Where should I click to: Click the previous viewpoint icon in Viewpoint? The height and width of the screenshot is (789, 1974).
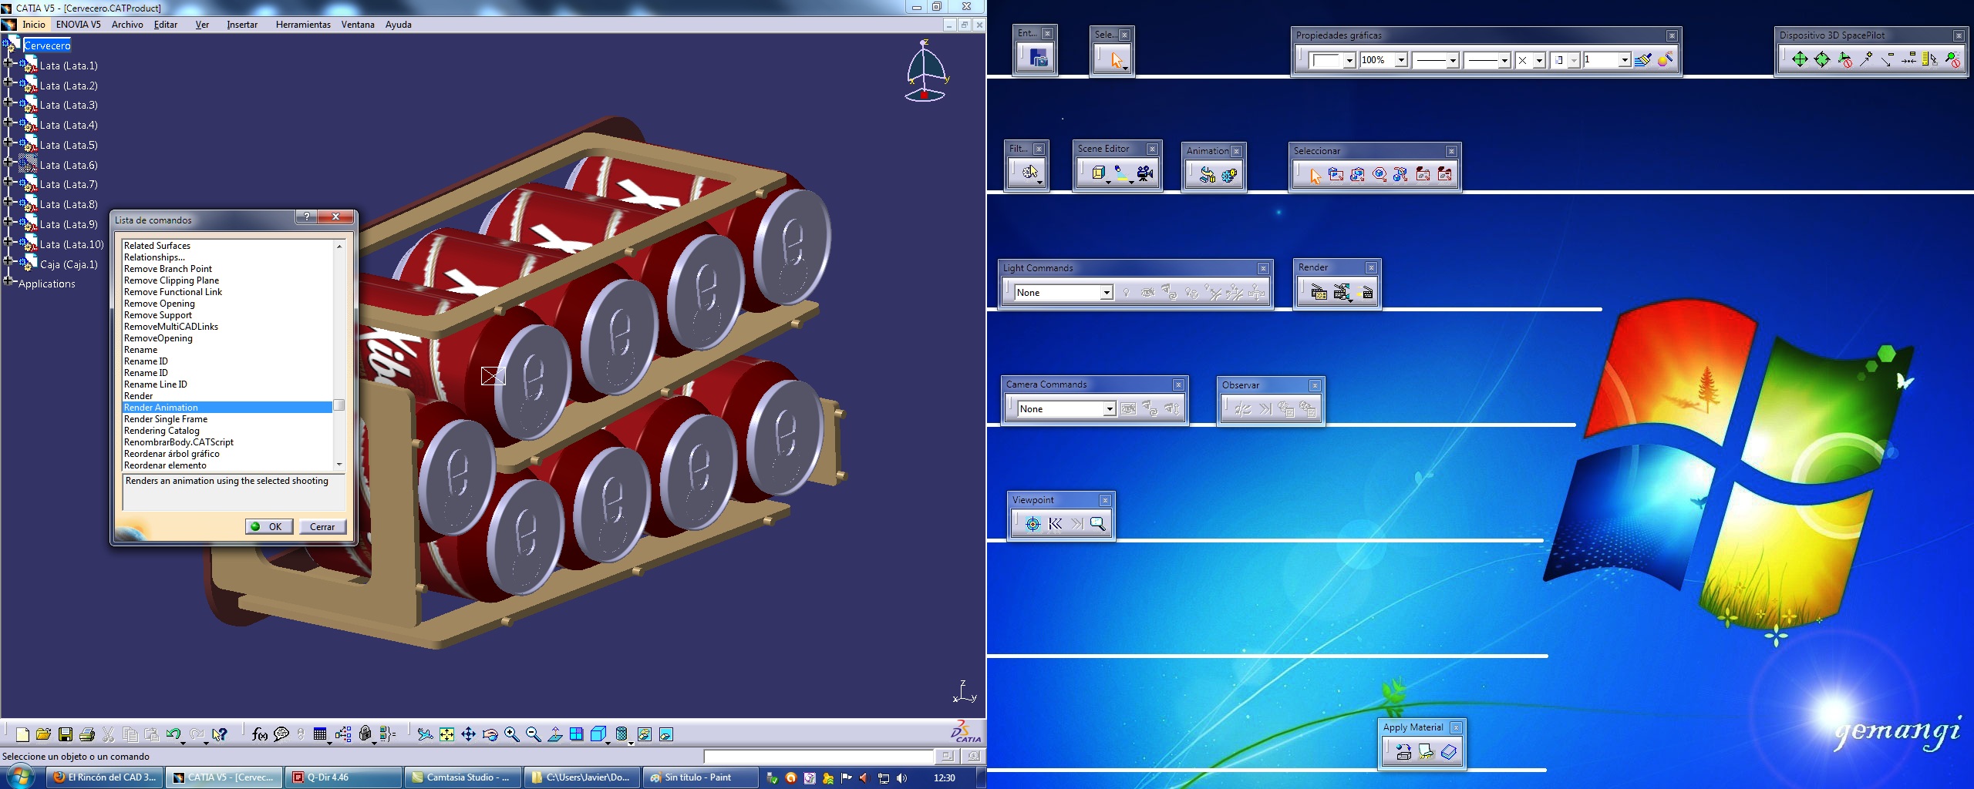coord(1055,525)
